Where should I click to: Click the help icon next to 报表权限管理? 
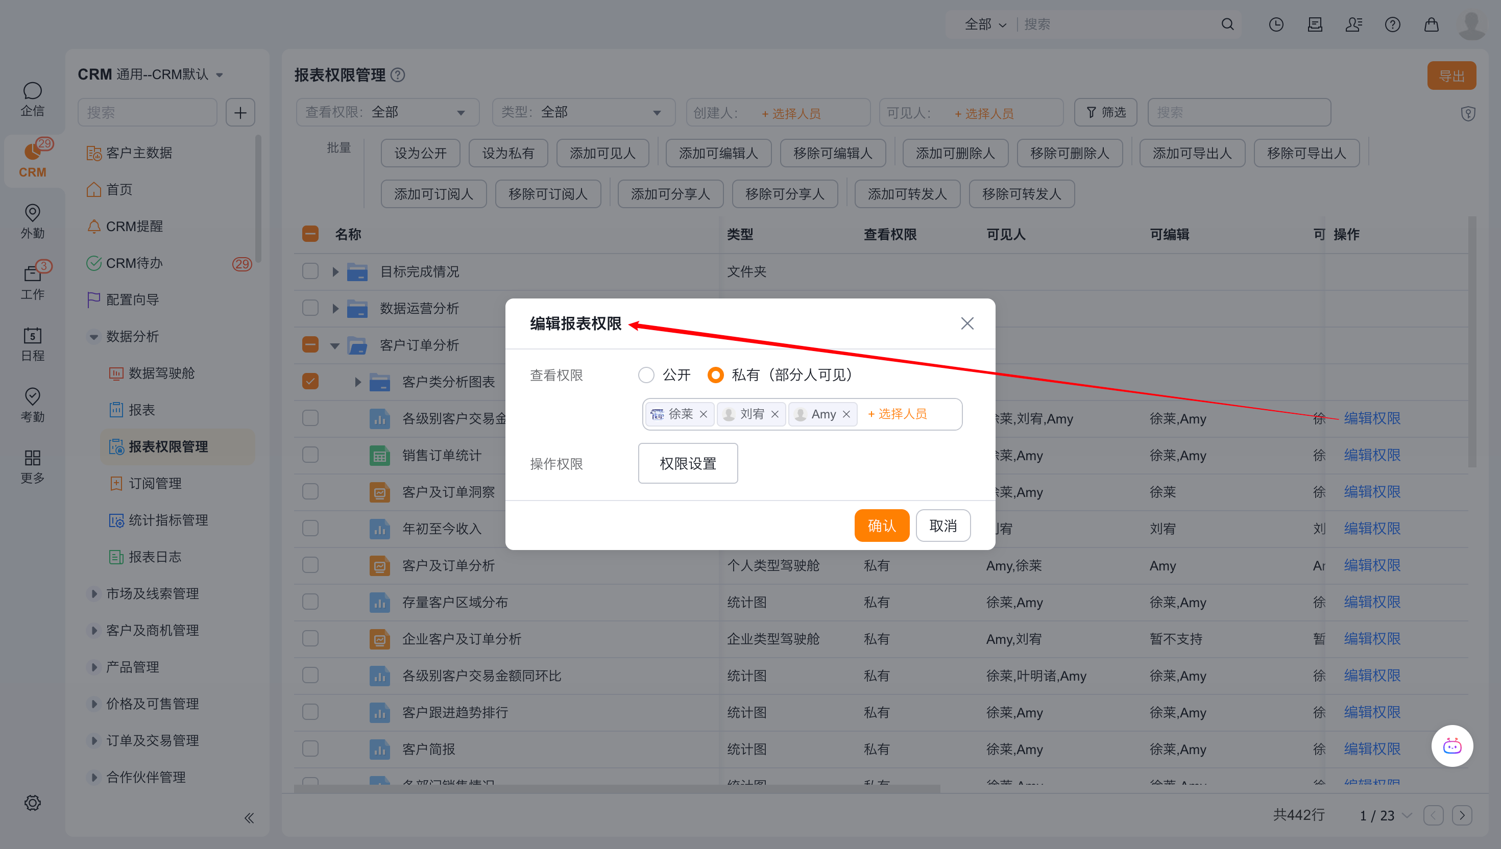(398, 75)
